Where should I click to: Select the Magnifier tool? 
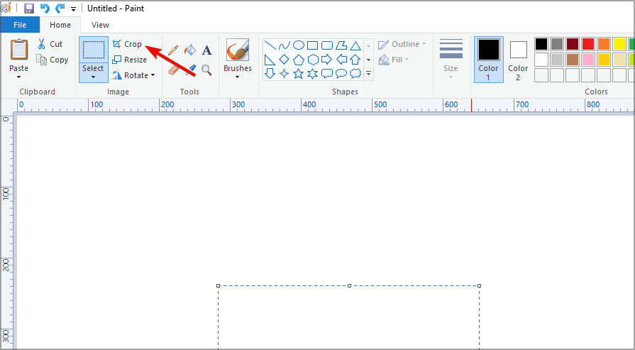pos(206,70)
